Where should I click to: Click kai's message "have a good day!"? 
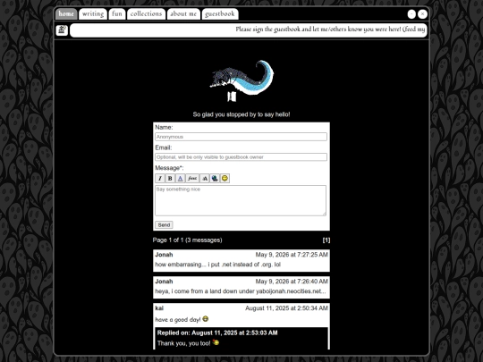[x=178, y=320]
